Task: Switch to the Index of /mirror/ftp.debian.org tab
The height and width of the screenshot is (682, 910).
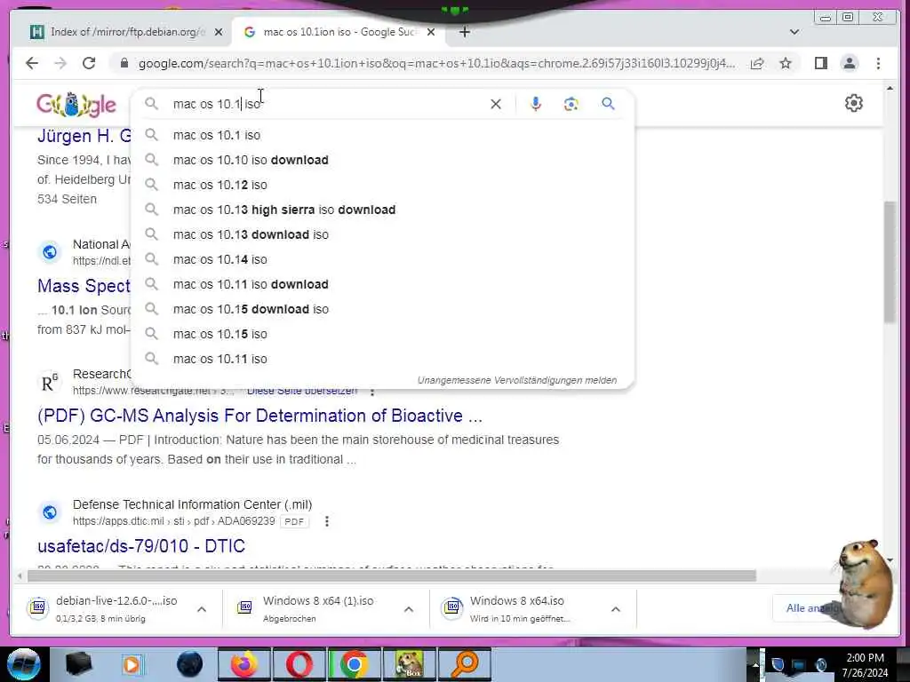Action: [127, 32]
